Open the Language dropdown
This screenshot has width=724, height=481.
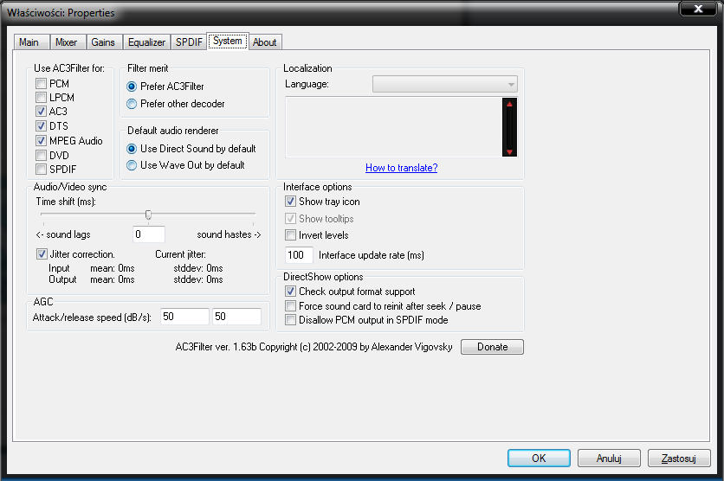click(x=444, y=84)
